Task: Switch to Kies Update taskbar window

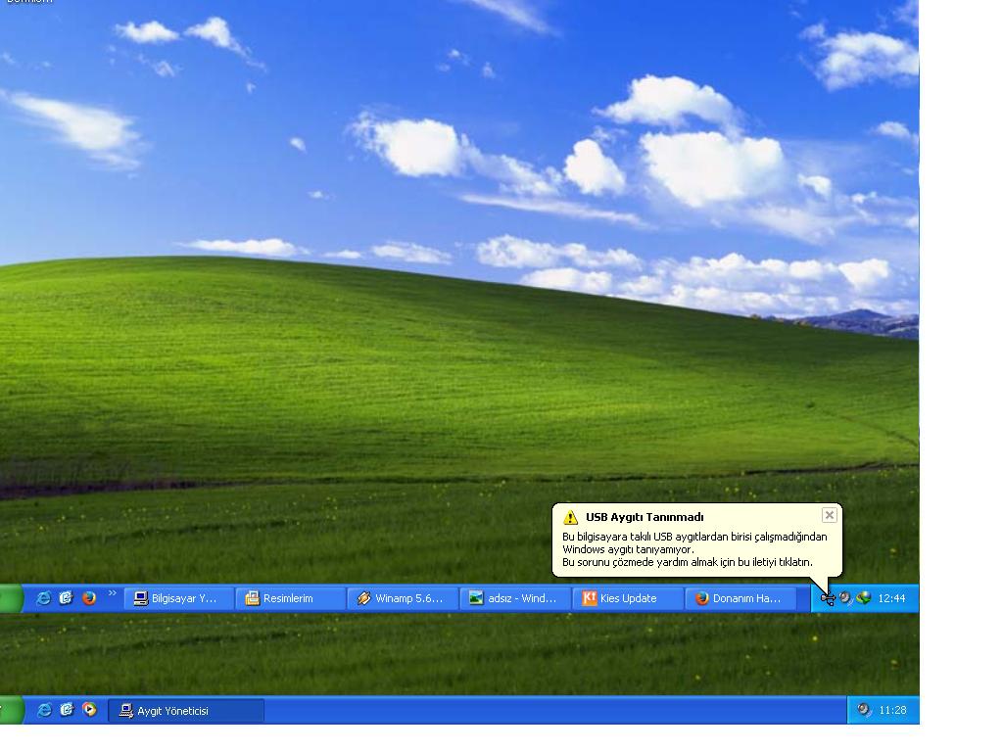Action: coord(628,598)
